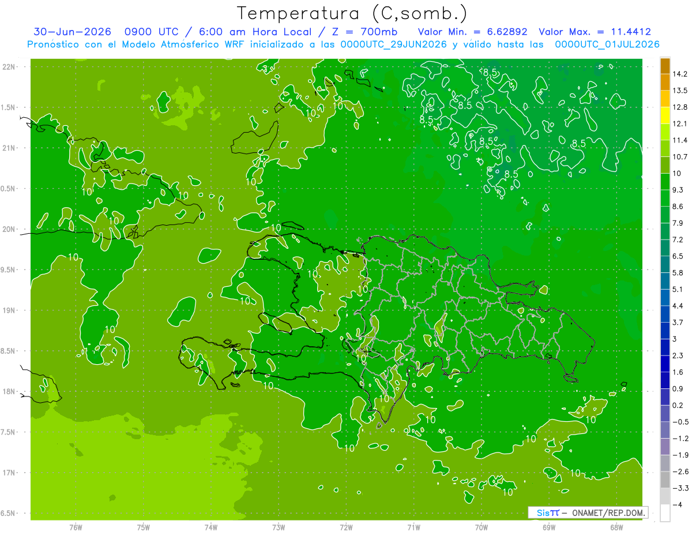Click the "6.5N" latitude axis label

click(x=8, y=514)
